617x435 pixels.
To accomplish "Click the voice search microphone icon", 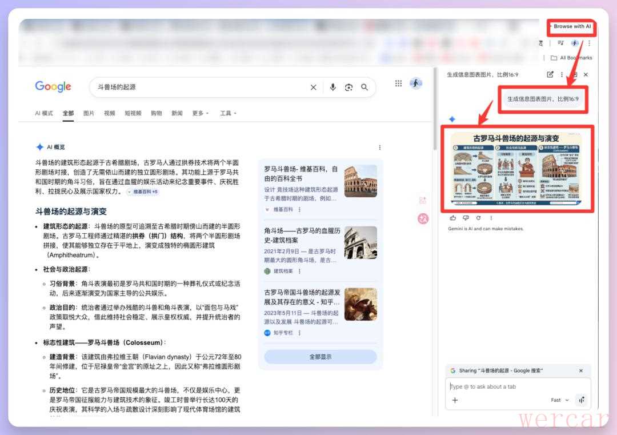I will [332, 87].
